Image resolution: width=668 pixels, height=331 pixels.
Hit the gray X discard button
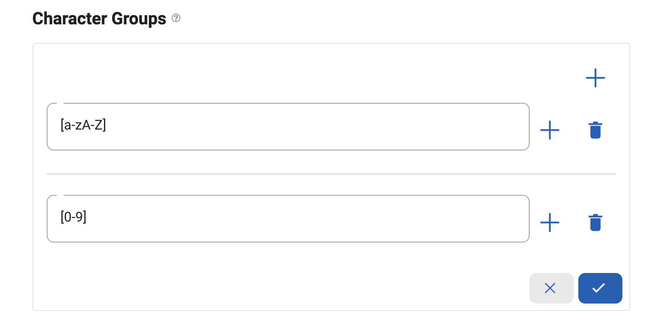click(x=551, y=288)
